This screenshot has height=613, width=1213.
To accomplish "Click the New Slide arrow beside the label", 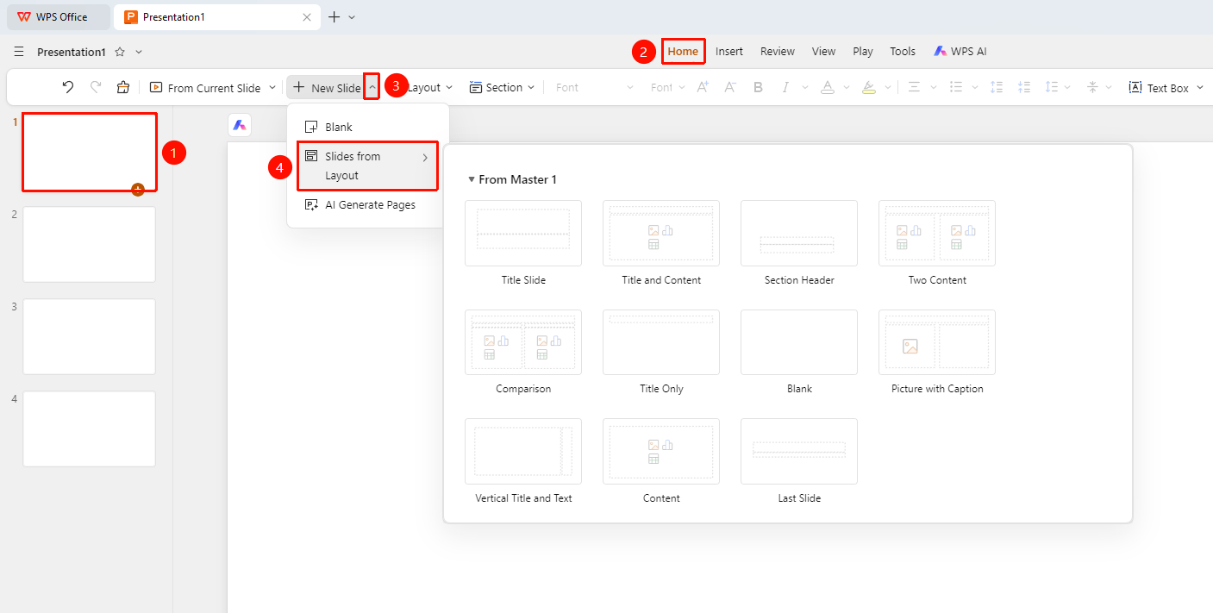I will [x=372, y=87].
